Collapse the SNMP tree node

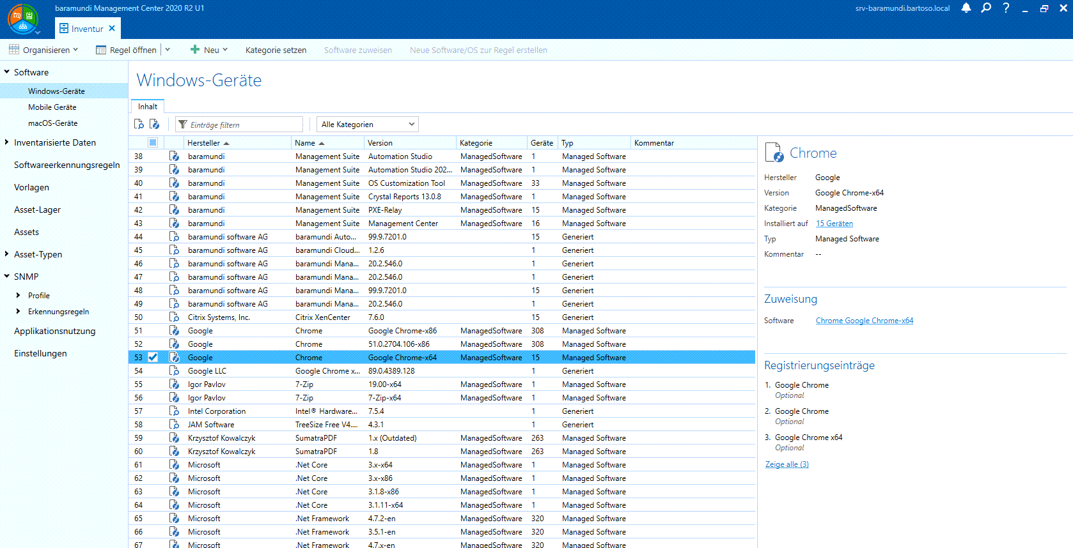point(6,277)
